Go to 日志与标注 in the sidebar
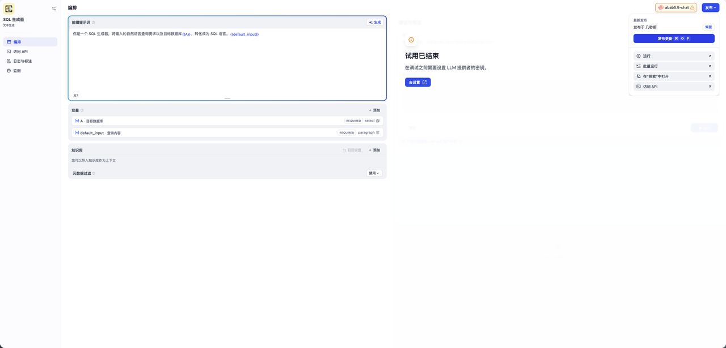 coord(23,61)
